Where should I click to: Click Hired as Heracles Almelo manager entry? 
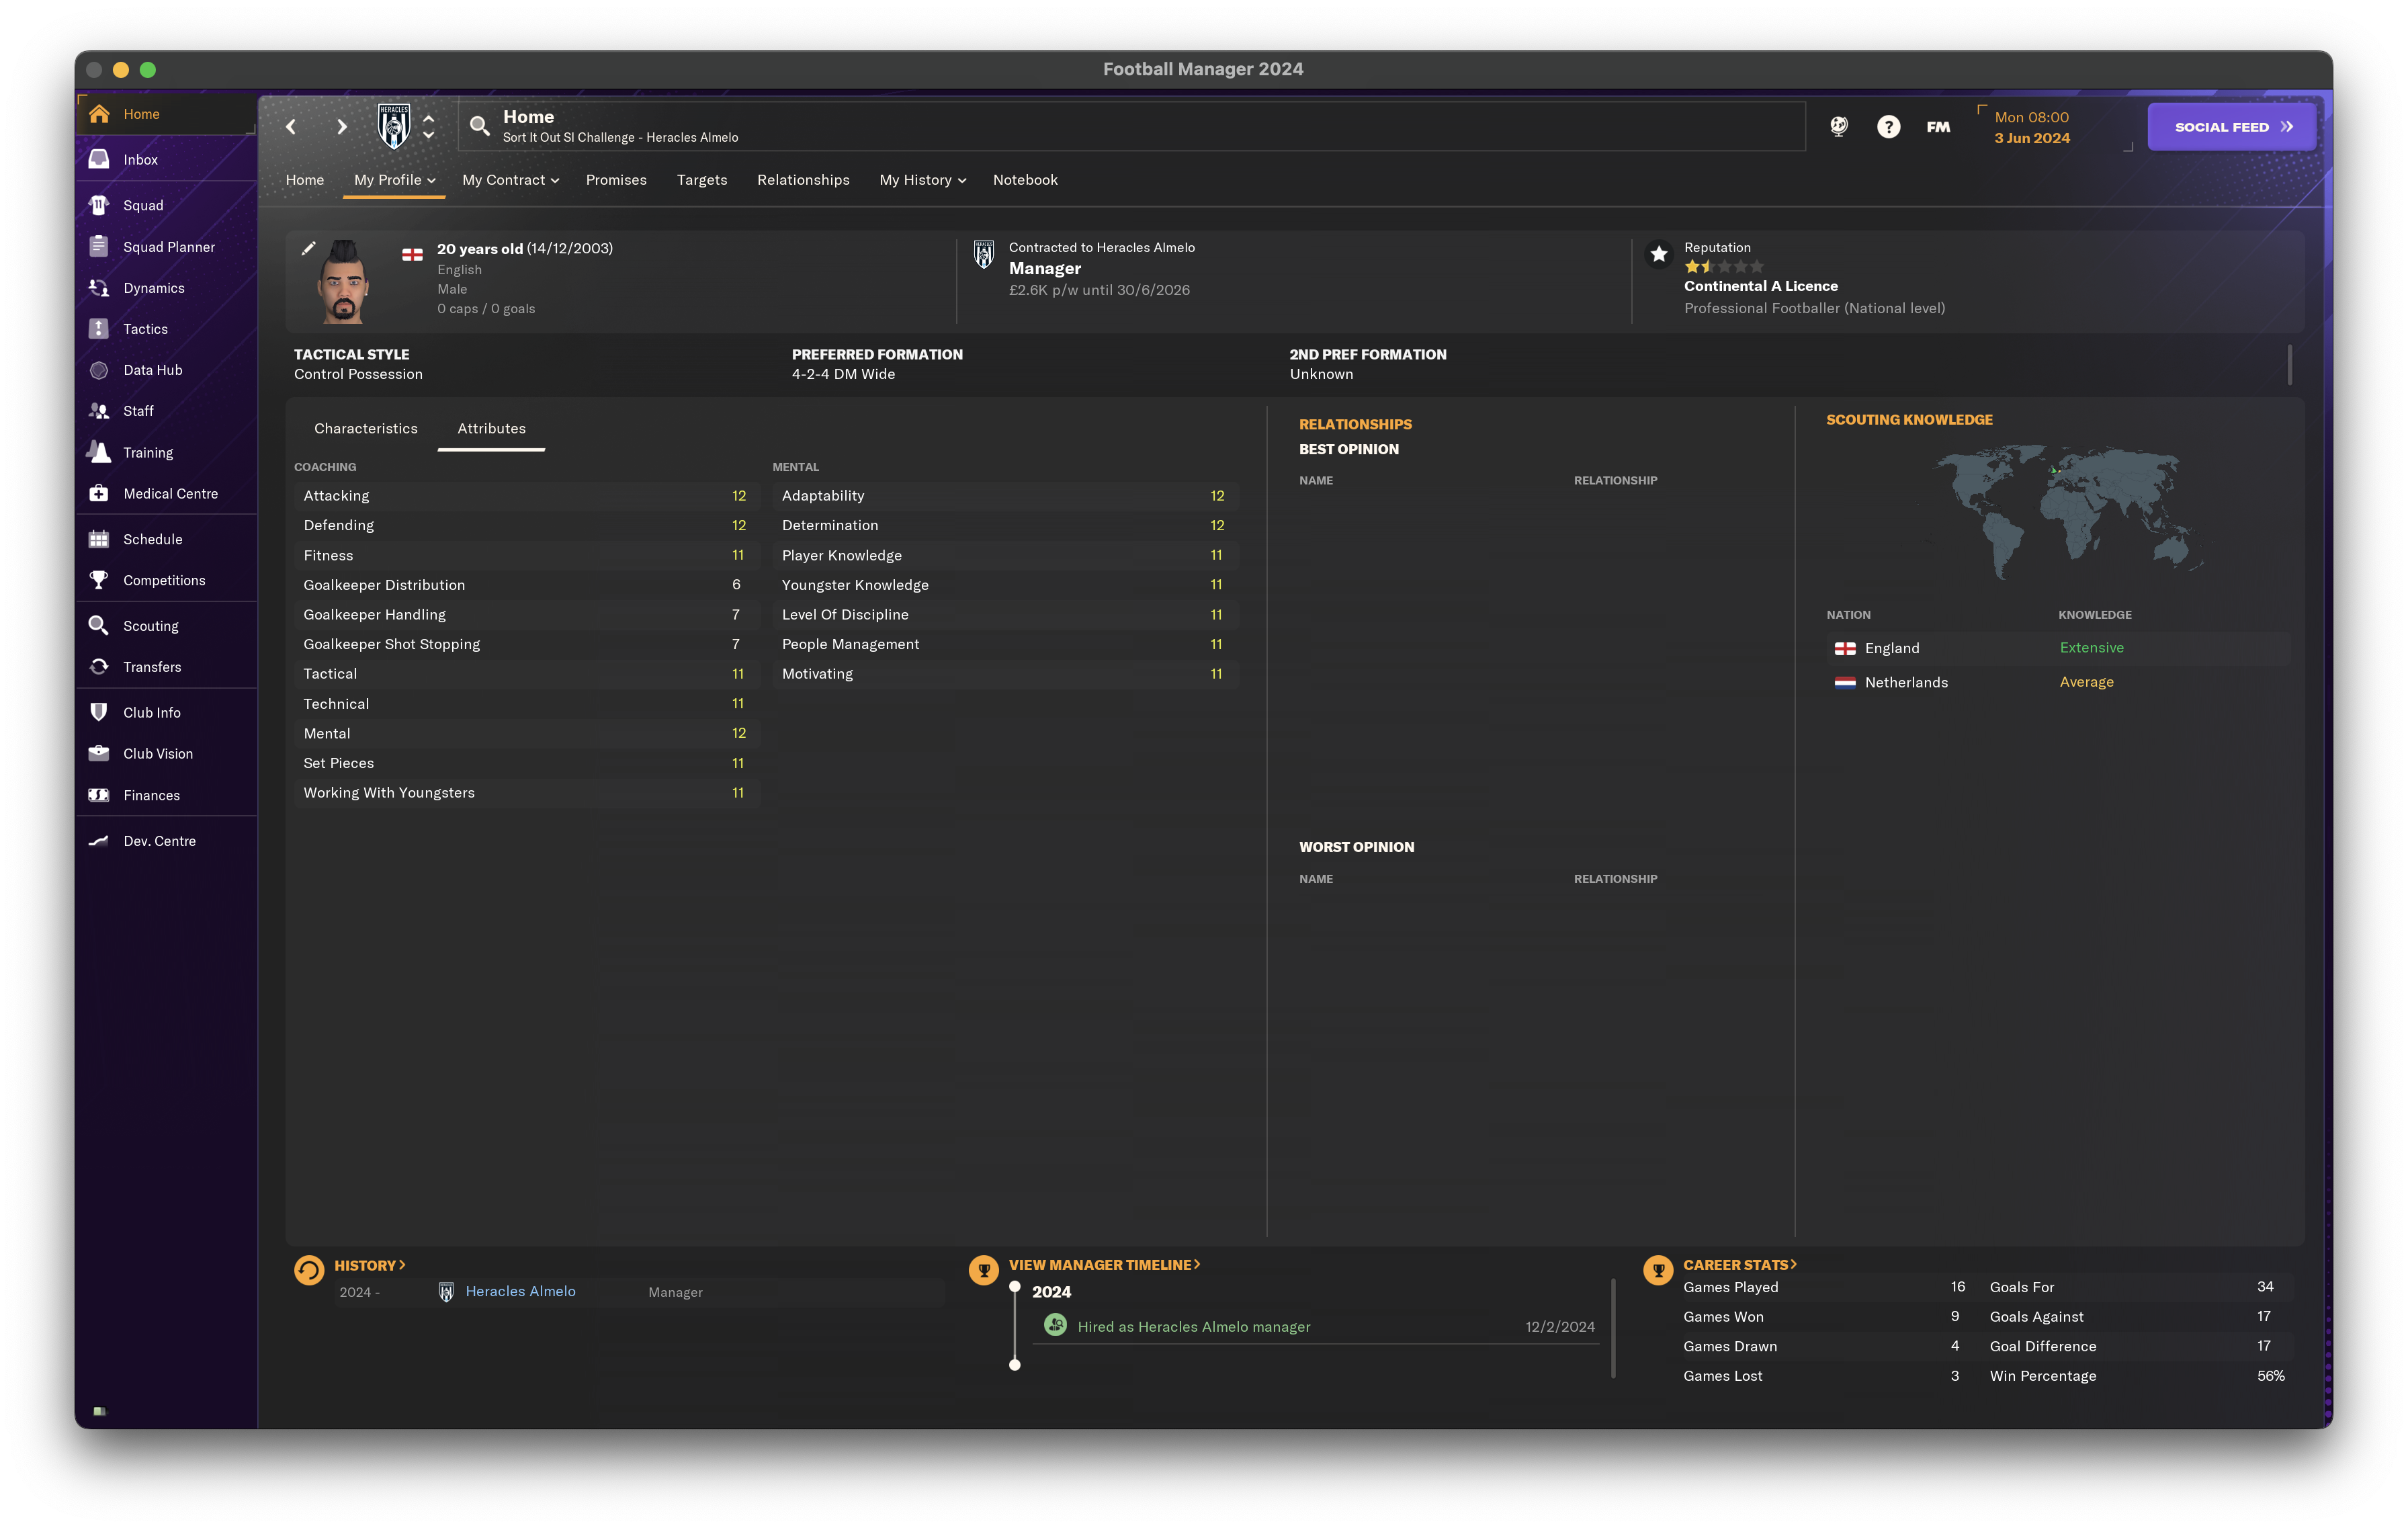[1193, 1326]
